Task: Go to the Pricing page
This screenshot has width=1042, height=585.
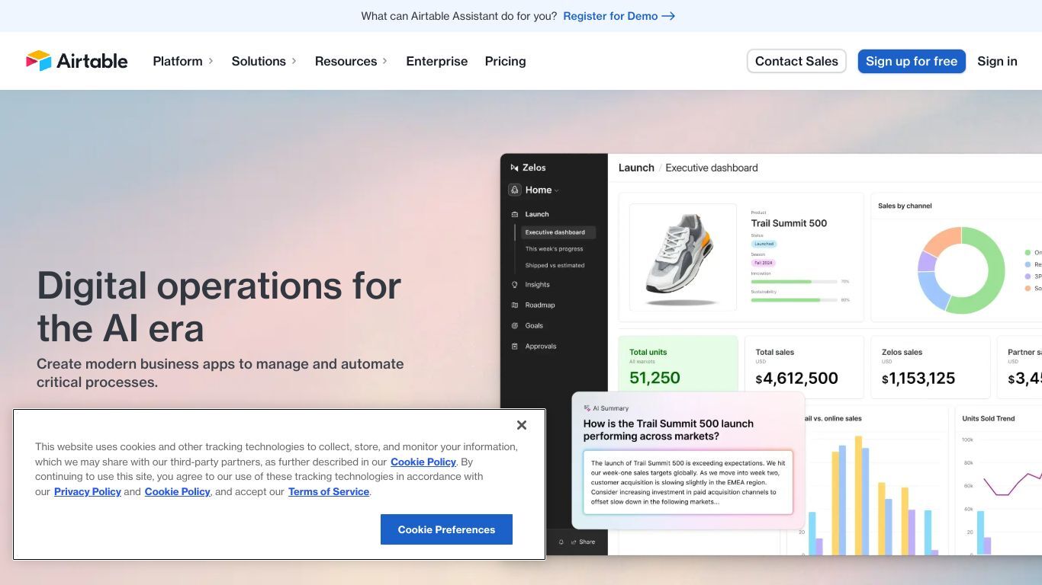Action: click(x=505, y=61)
